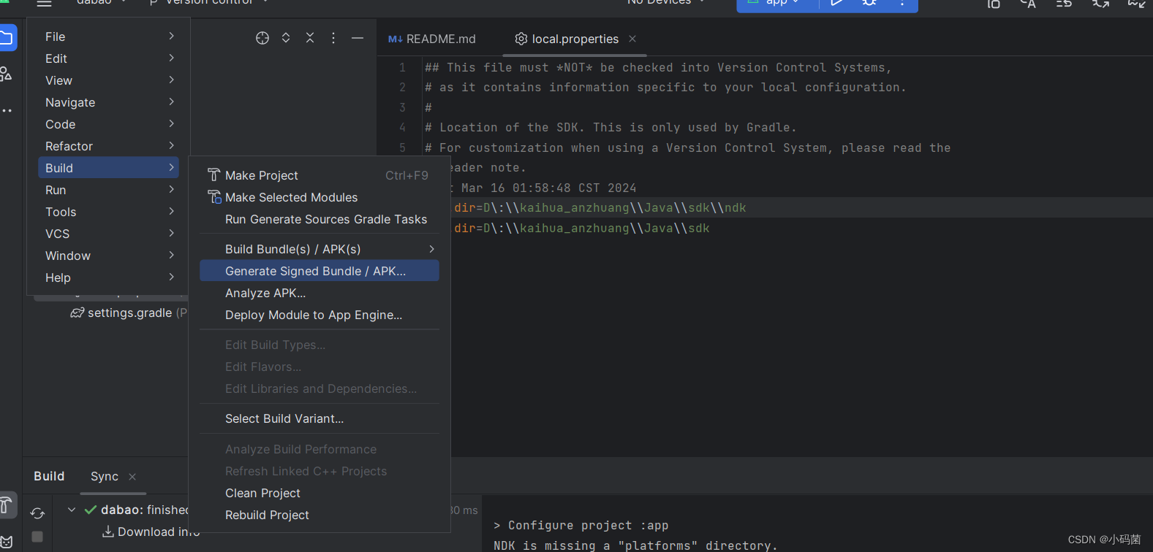Click Expand Selected up-down arrows icon
The height and width of the screenshot is (552, 1153).
[286, 38]
